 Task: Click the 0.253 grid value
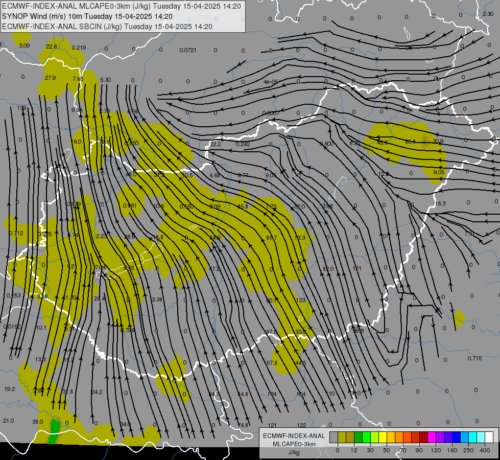coord(13,295)
